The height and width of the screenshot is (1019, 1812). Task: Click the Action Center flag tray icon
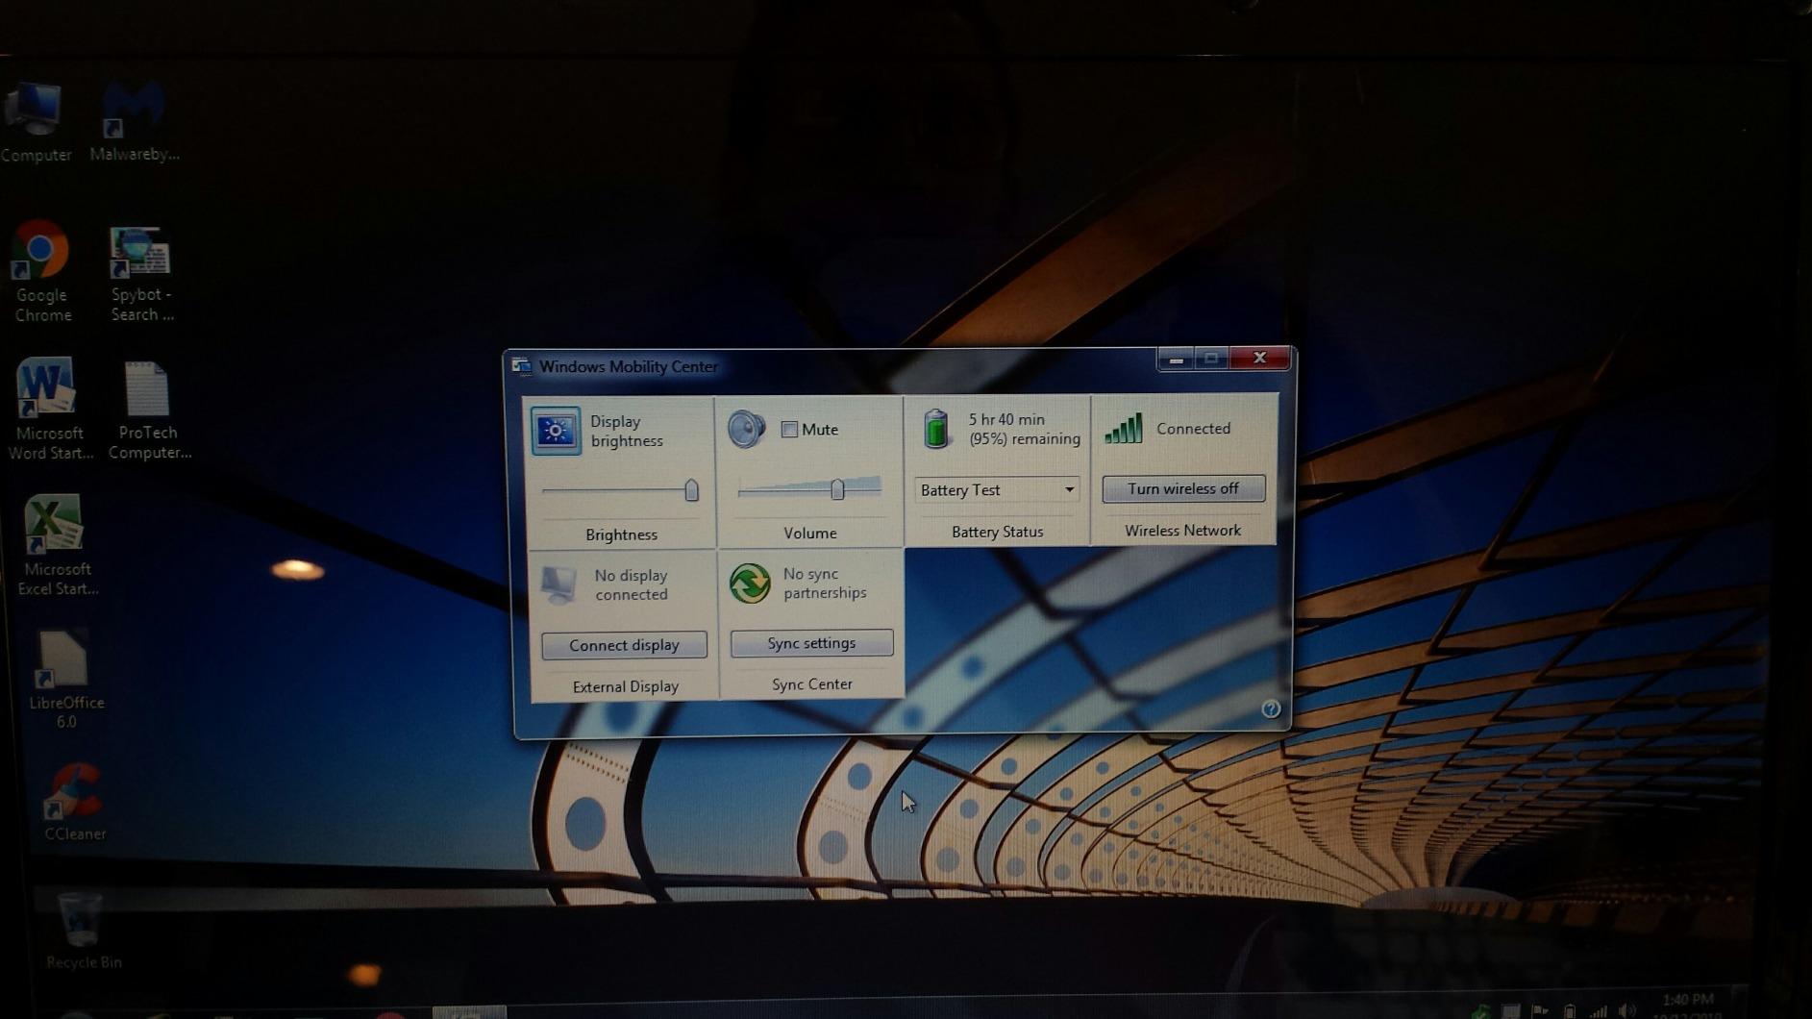click(x=1540, y=1011)
